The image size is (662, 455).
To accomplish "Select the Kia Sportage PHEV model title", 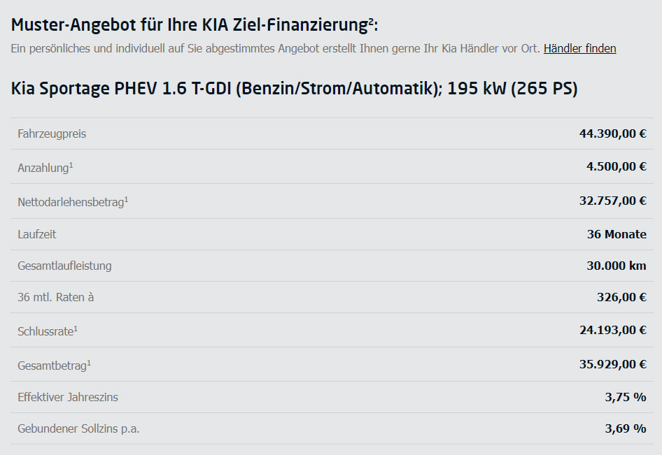I will pos(295,89).
